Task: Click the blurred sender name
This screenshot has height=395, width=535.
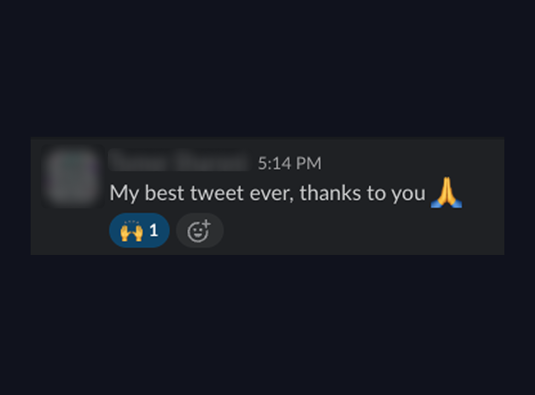Action: tap(179, 160)
